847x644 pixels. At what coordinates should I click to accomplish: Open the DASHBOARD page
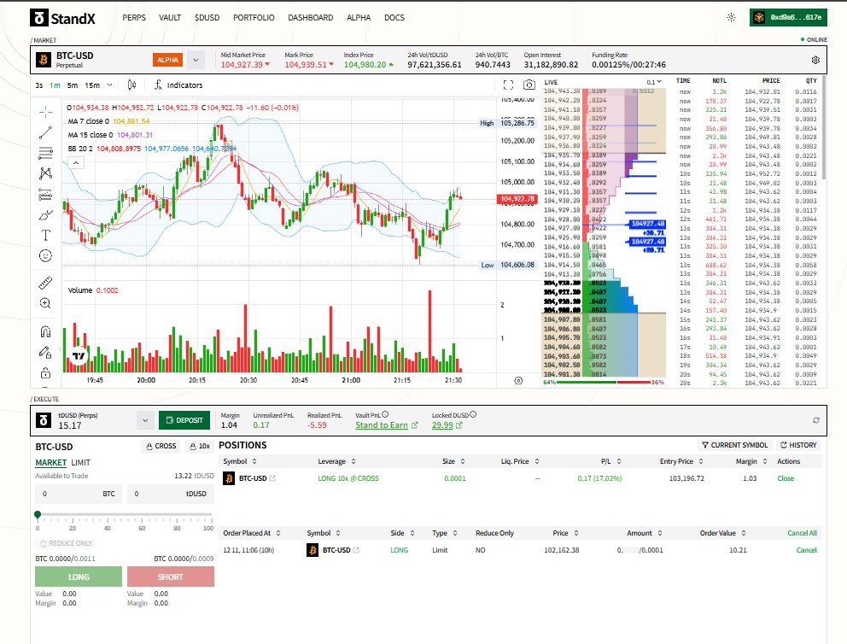[310, 18]
